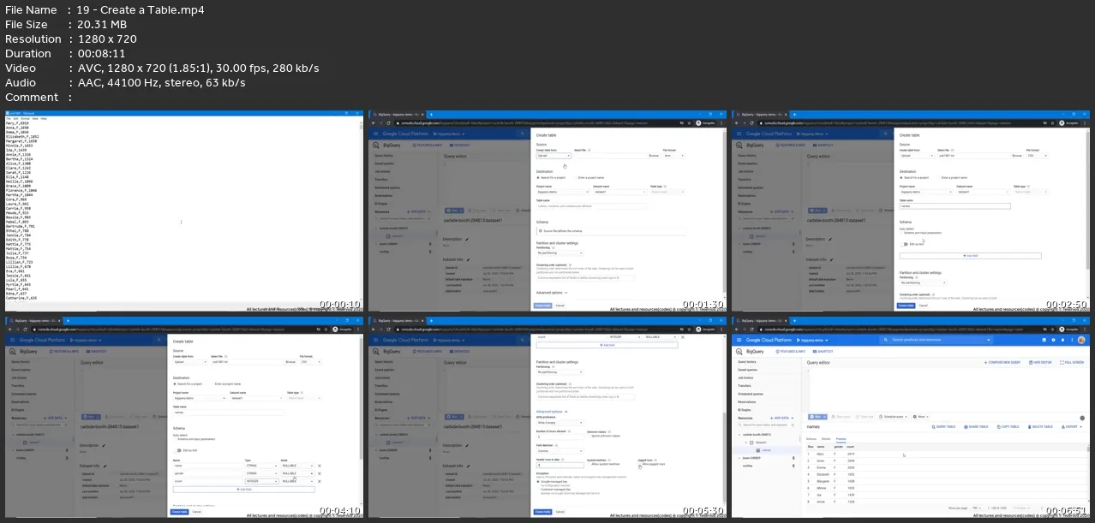This screenshot has width=1095, height=523.
Task: Open the Create table from dropdown in 00:04:10 frame
Action: [x=189, y=362]
